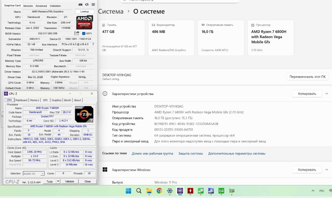Switch to the Sensors tab in GPU-Z
Screen dimensions: 332x198
pos(28,5)
